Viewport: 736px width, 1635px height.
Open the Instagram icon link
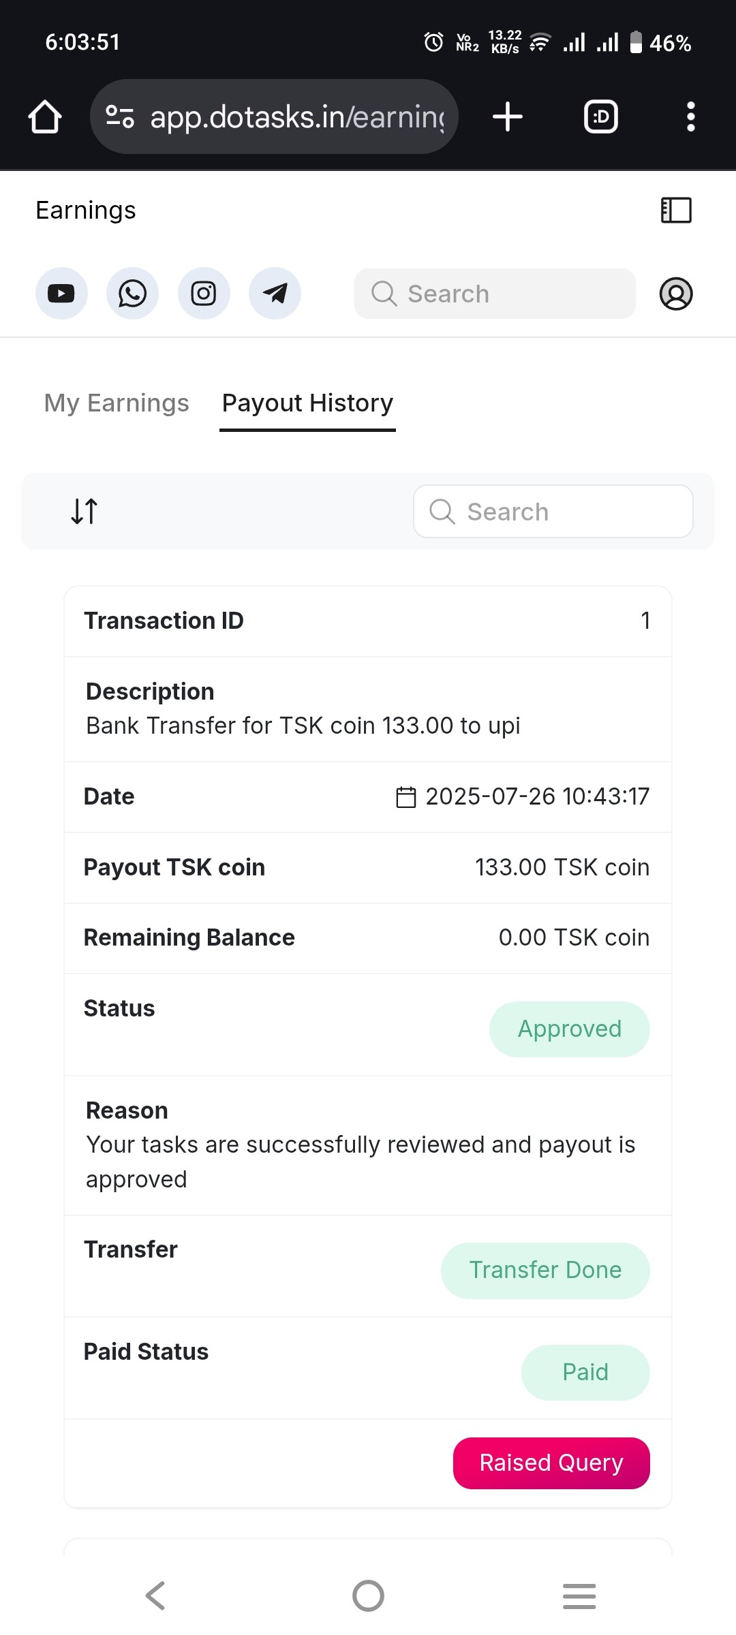(x=204, y=294)
